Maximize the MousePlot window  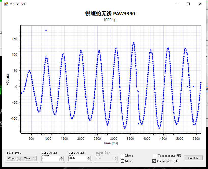pyautogui.click(x=188, y=4)
